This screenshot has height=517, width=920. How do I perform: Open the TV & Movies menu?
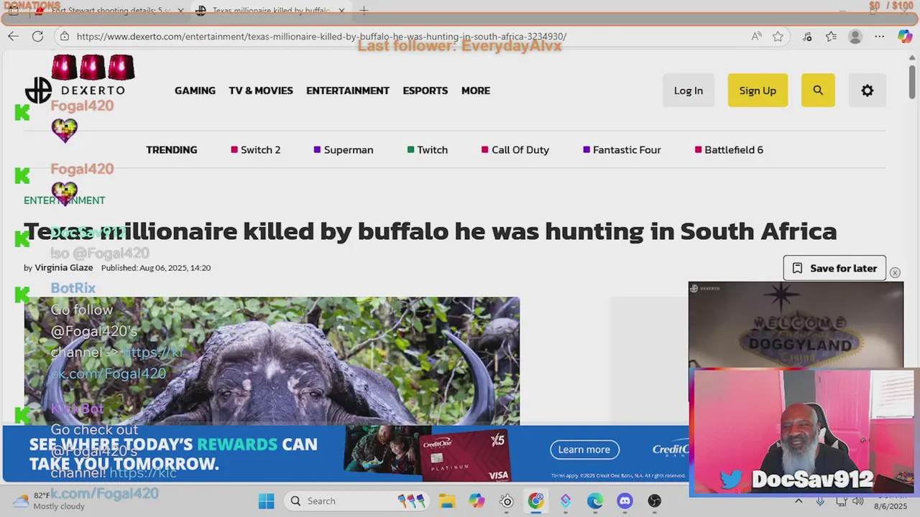[x=261, y=90]
